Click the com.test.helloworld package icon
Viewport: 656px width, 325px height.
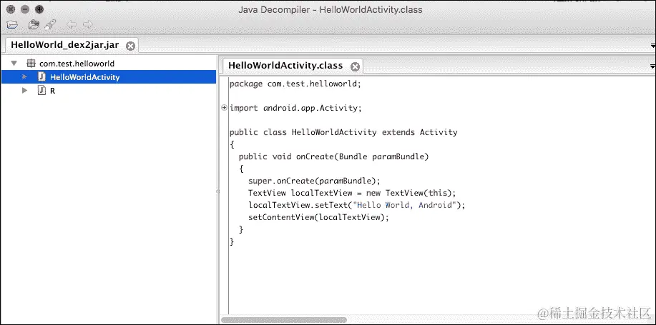(x=31, y=64)
